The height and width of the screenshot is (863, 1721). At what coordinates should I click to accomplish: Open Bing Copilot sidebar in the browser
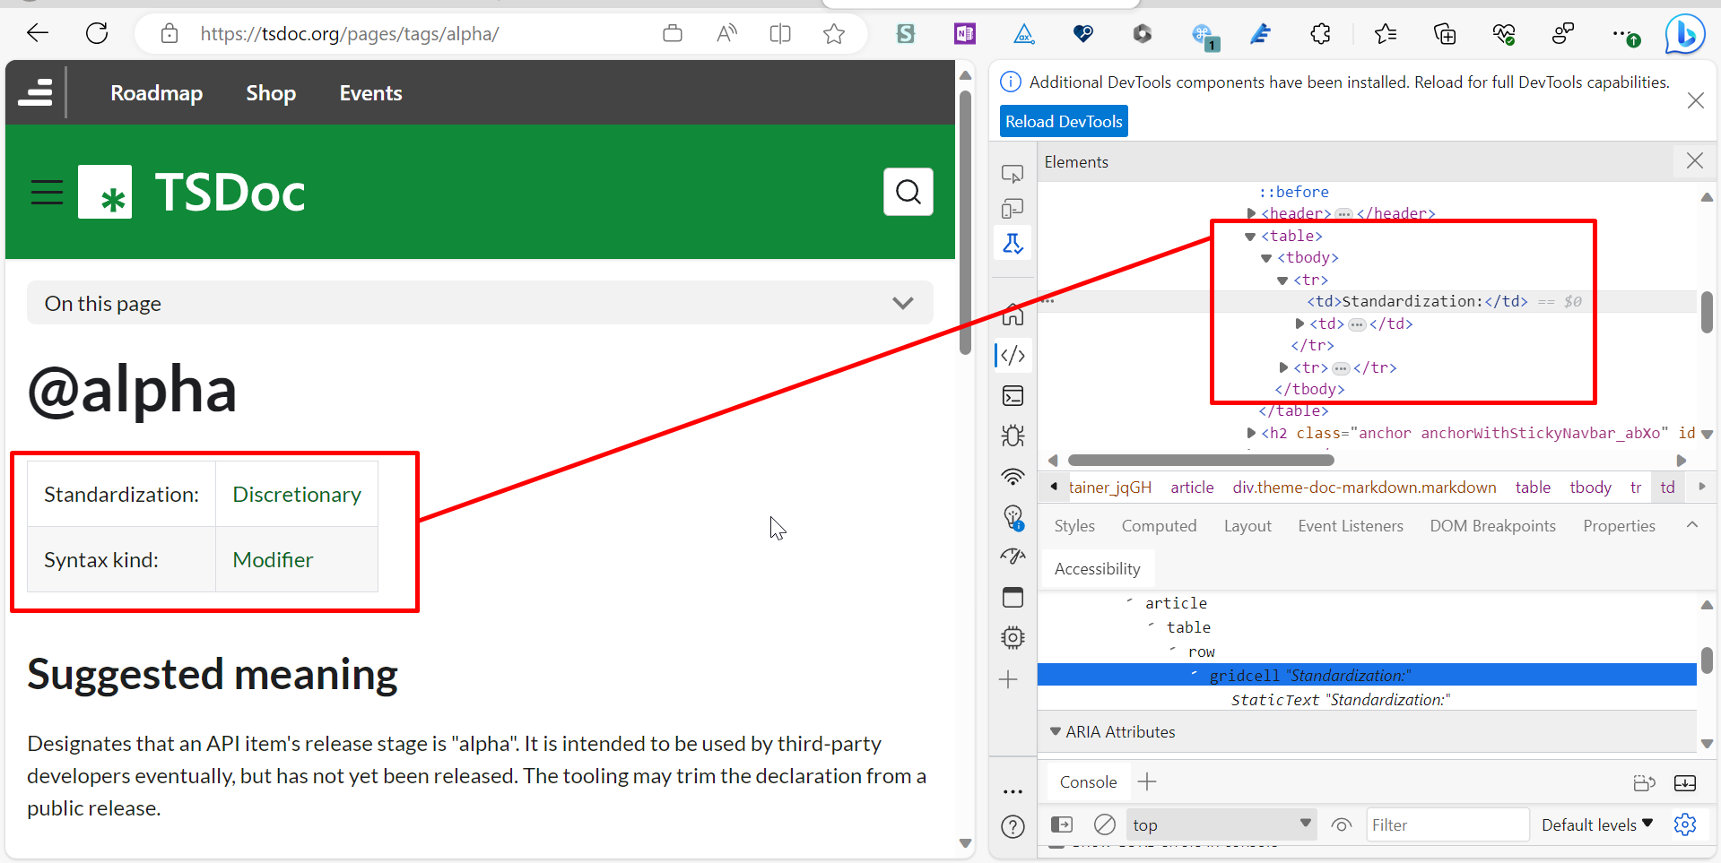(x=1684, y=33)
